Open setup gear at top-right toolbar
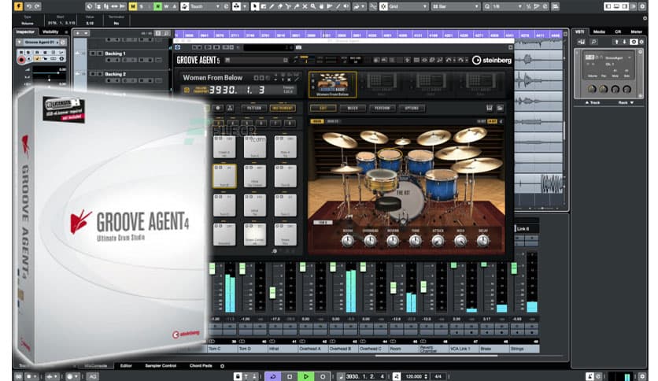The height and width of the screenshot is (381, 658). (641, 6)
